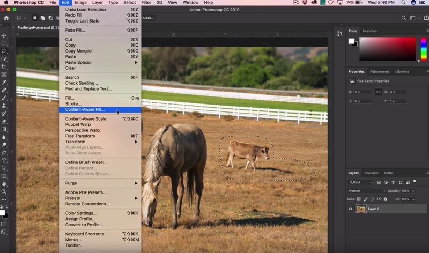Toggle lock position in Layers panel
The width and height of the screenshot is (429, 253).
pos(372,199)
